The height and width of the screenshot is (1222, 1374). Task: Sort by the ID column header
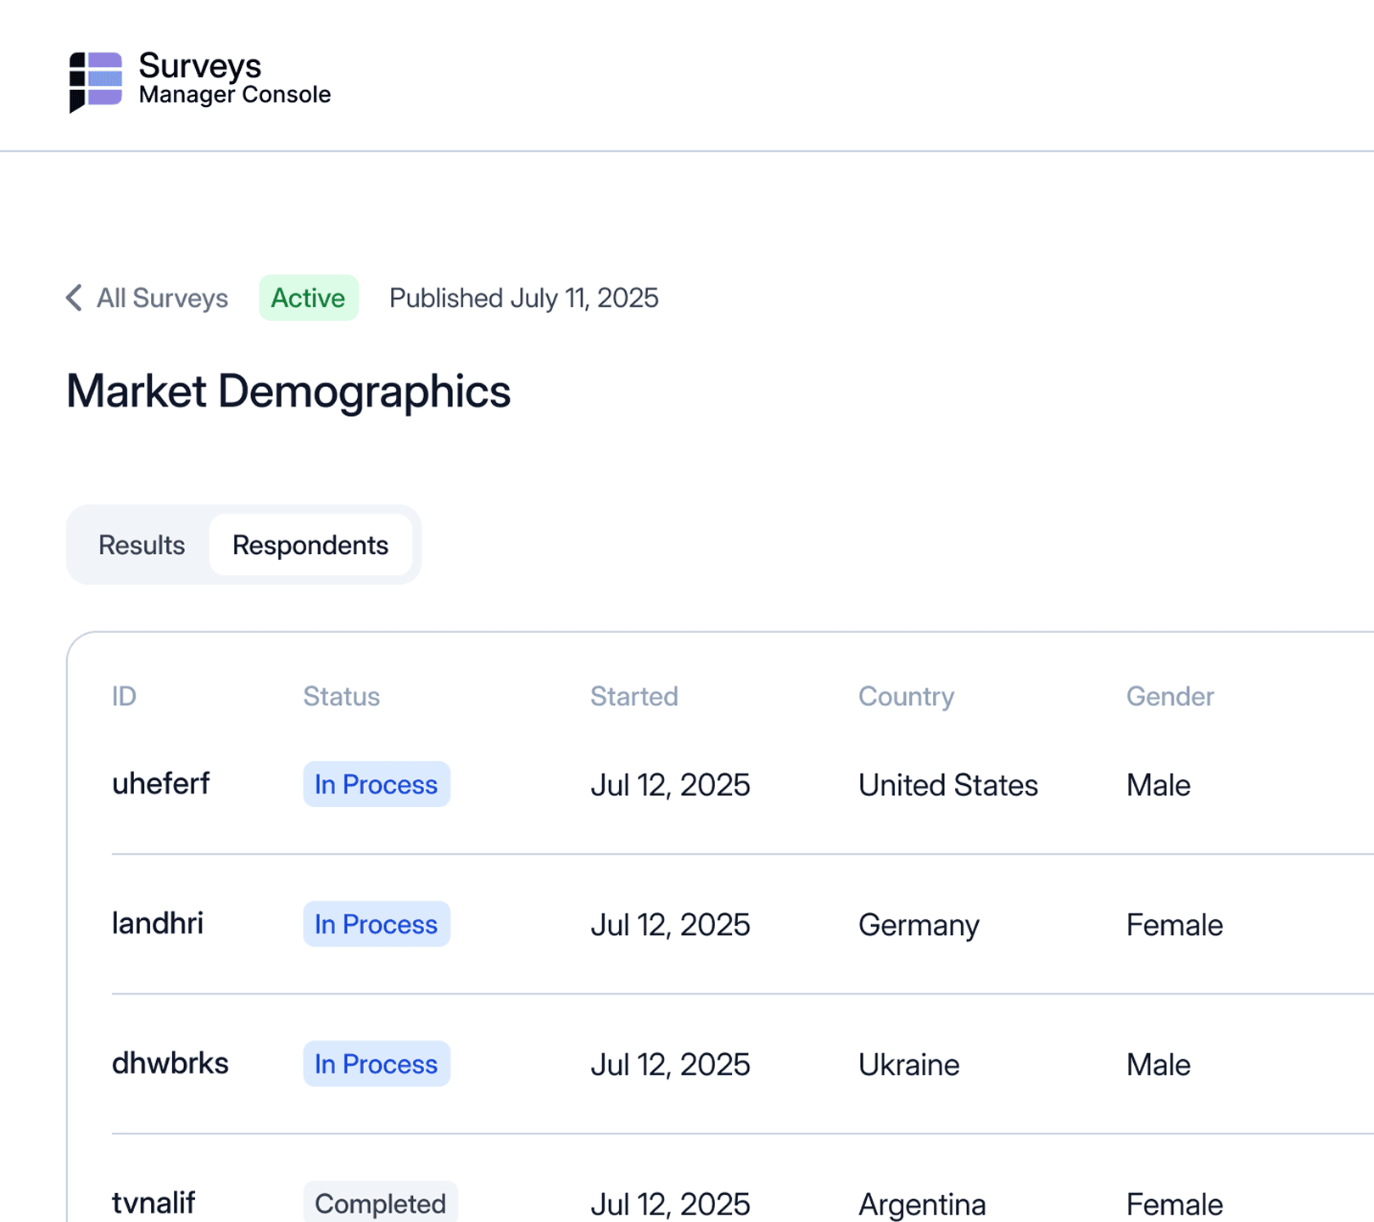click(x=124, y=696)
